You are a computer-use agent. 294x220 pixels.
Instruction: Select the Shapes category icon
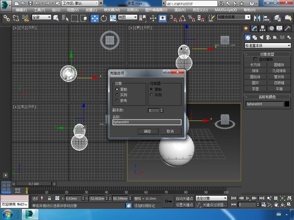coord(255,38)
